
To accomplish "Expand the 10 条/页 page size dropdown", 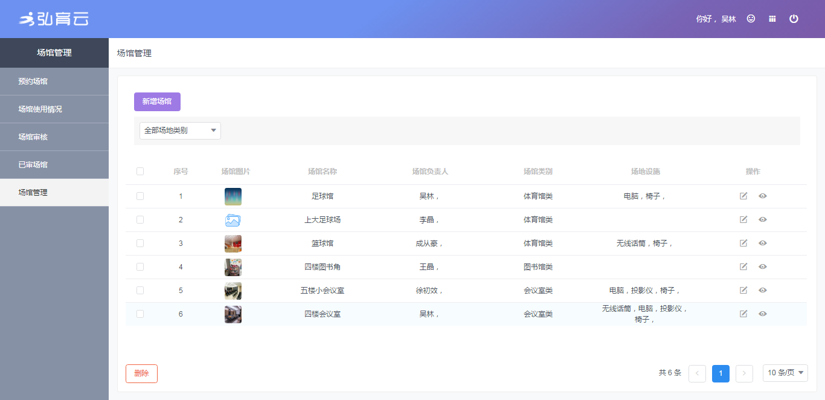I will [x=785, y=373].
